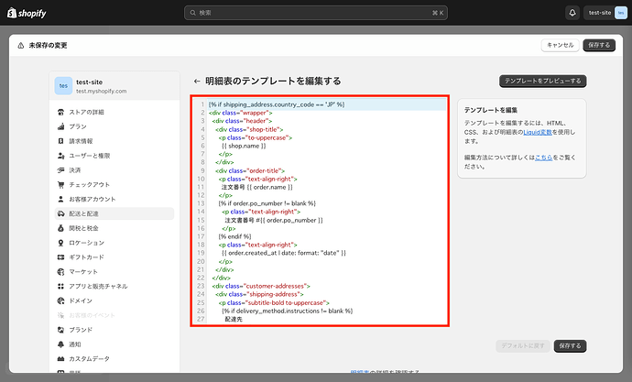Click the マーケット globe icon
This screenshot has height=382, width=632.
click(x=60, y=271)
